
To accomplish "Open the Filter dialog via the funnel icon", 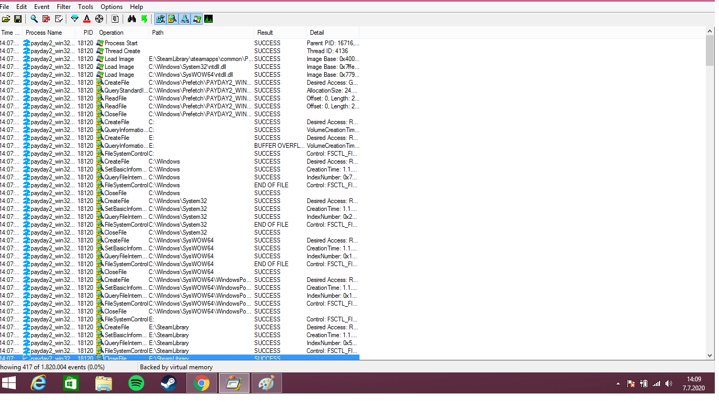I will [75, 19].
